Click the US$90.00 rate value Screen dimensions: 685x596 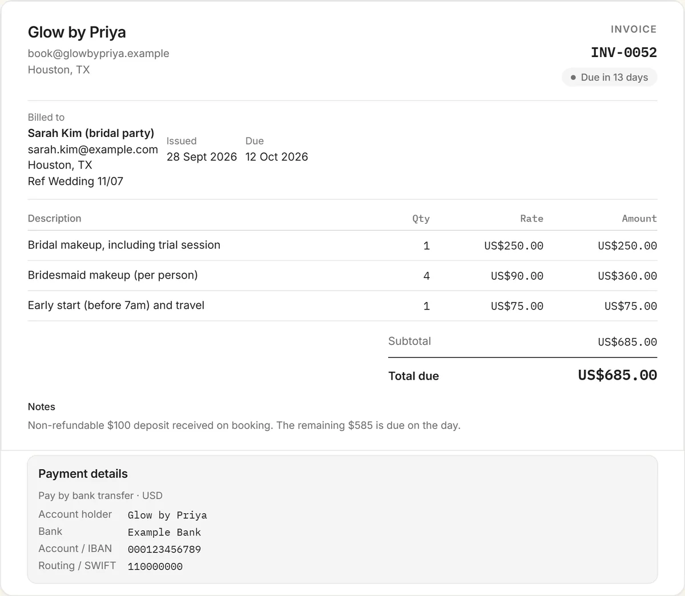(x=517, y=276)
